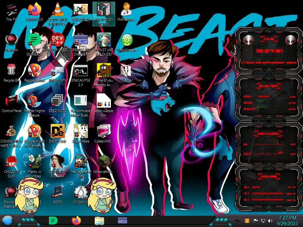Click the blue Start orb
Image resolution: width=303 pixels, height=227 pixels.
tap(8, 221)
